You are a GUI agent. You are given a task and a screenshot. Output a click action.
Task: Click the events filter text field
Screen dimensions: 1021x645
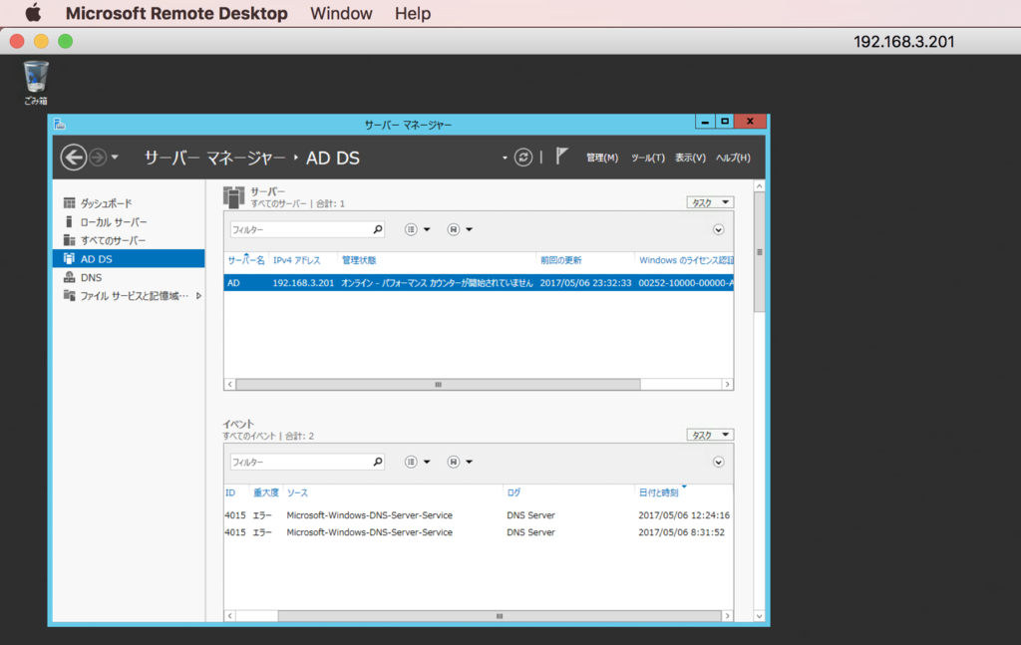[300, 463]
